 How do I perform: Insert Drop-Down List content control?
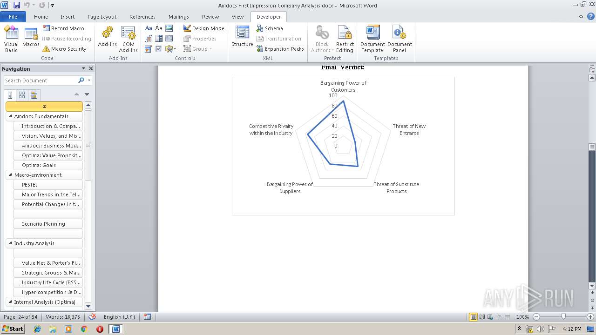tap(169, 39)
